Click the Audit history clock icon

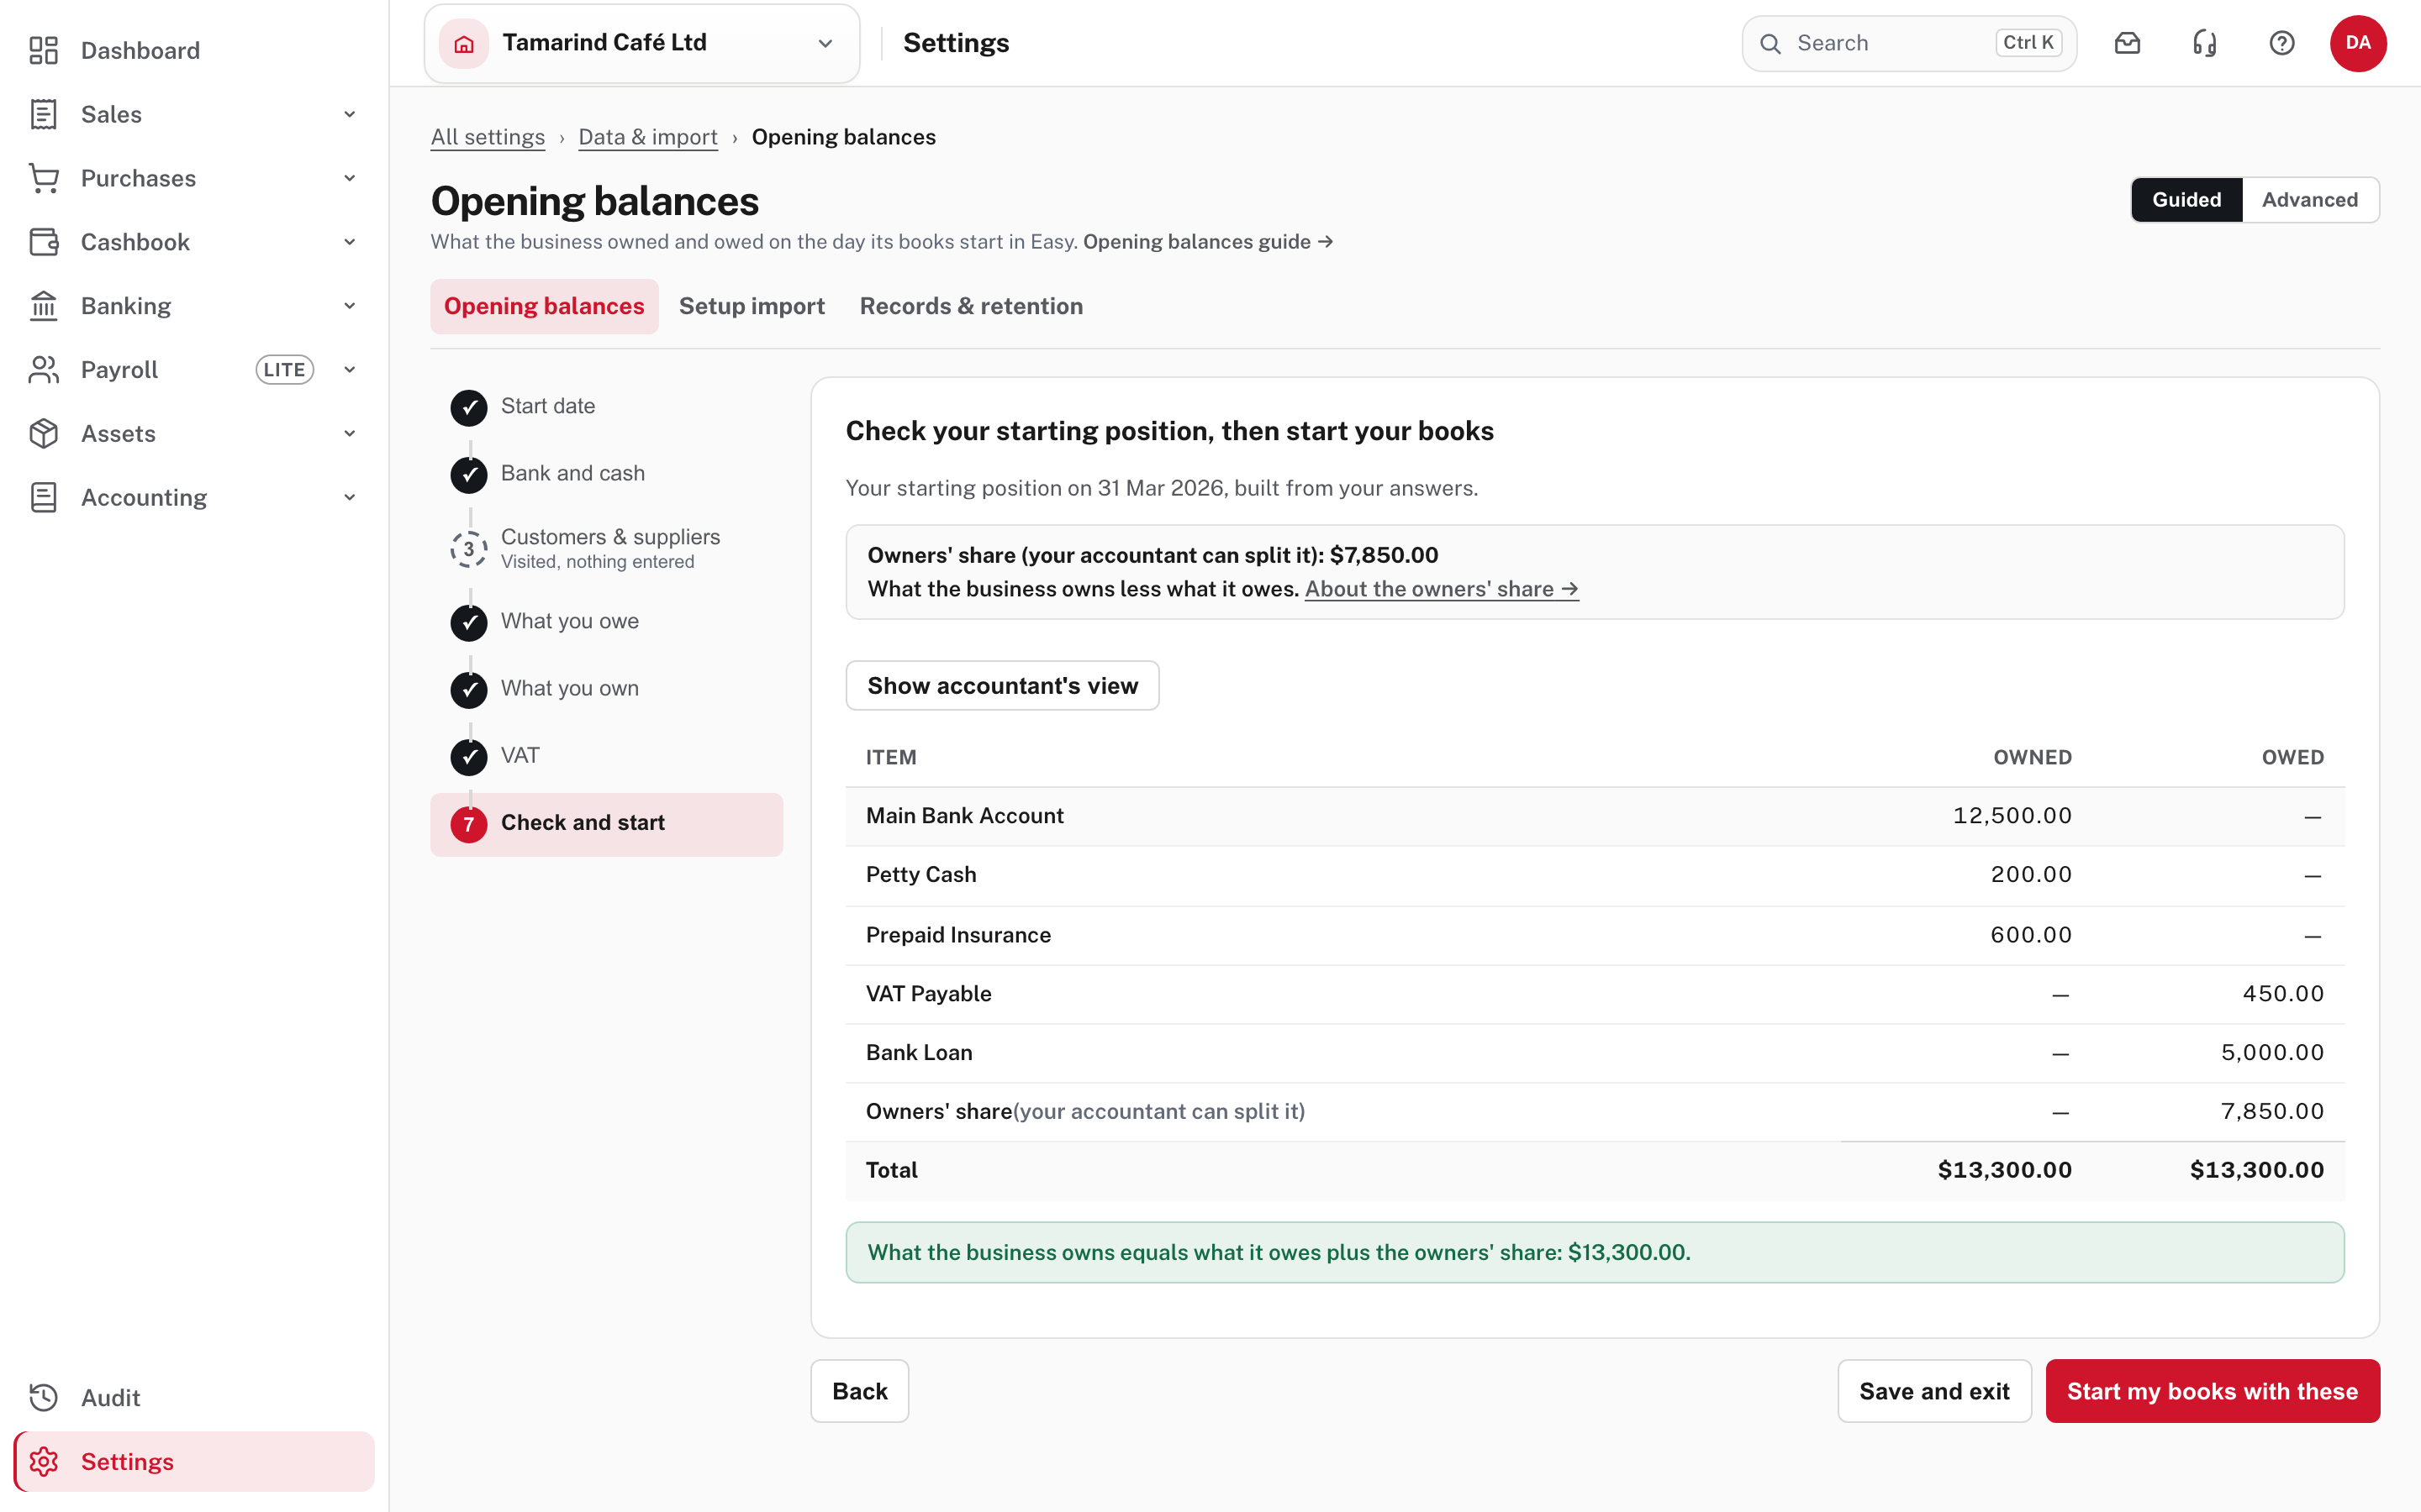[x=43, y=1397]
